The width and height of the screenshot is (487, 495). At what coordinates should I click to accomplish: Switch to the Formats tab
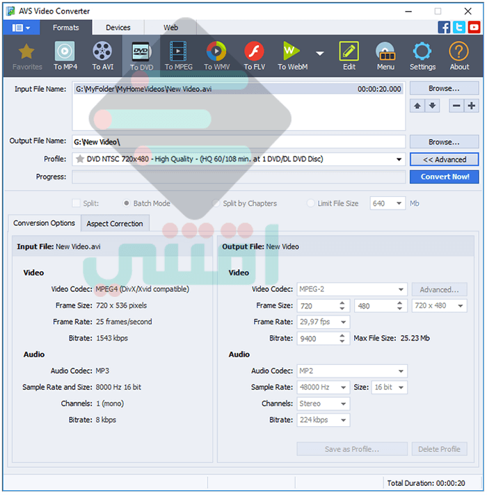coord(65,28)
